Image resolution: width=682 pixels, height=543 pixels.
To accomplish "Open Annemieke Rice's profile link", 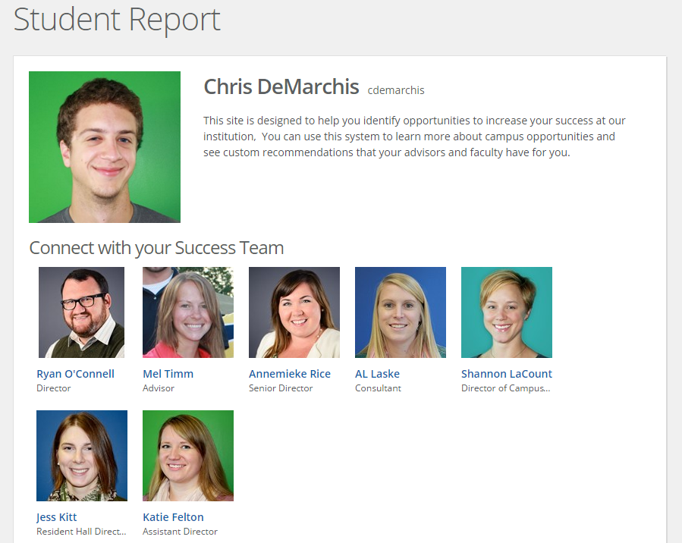I will click(289, 373).
